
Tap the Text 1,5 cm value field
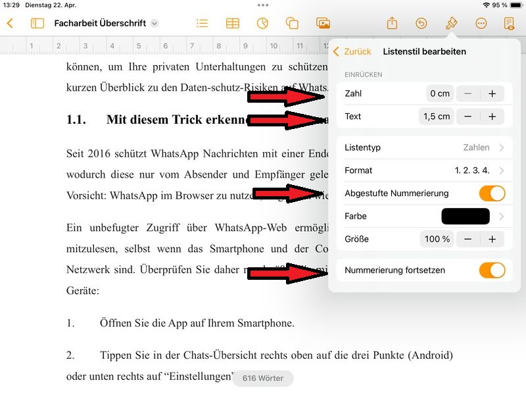(436, 117)
